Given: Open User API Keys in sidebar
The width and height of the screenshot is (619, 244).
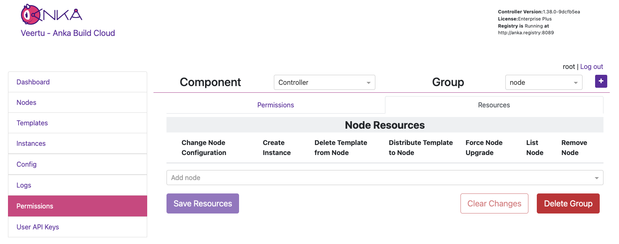Looking at the screenshot, I should click(38, 227).
